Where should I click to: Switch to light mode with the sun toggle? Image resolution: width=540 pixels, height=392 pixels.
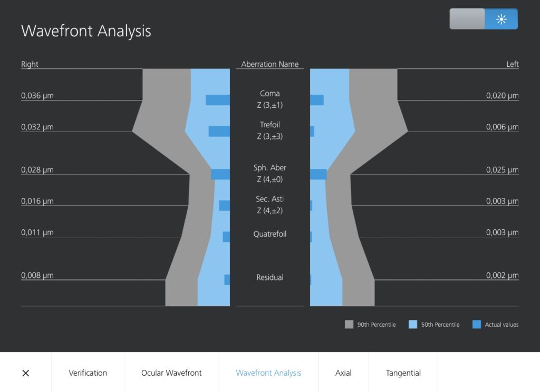point(501,19)
